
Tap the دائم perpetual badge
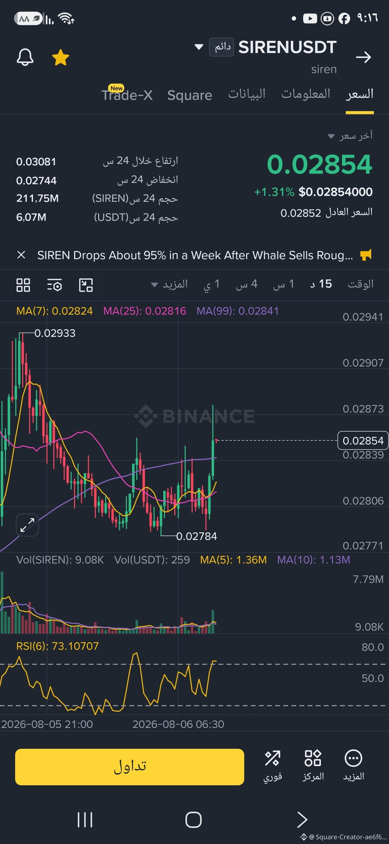point(222,47)
